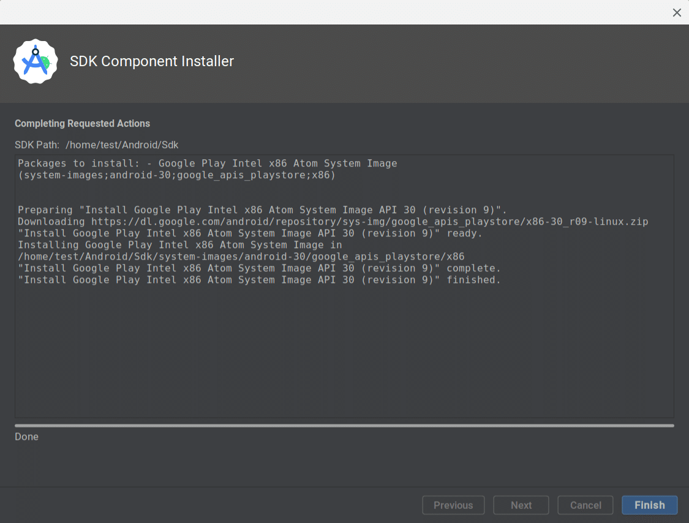This screenshot has height=523, width=689.
Task: Click the 'Packages to install' log line
Action: coord(208,164)
